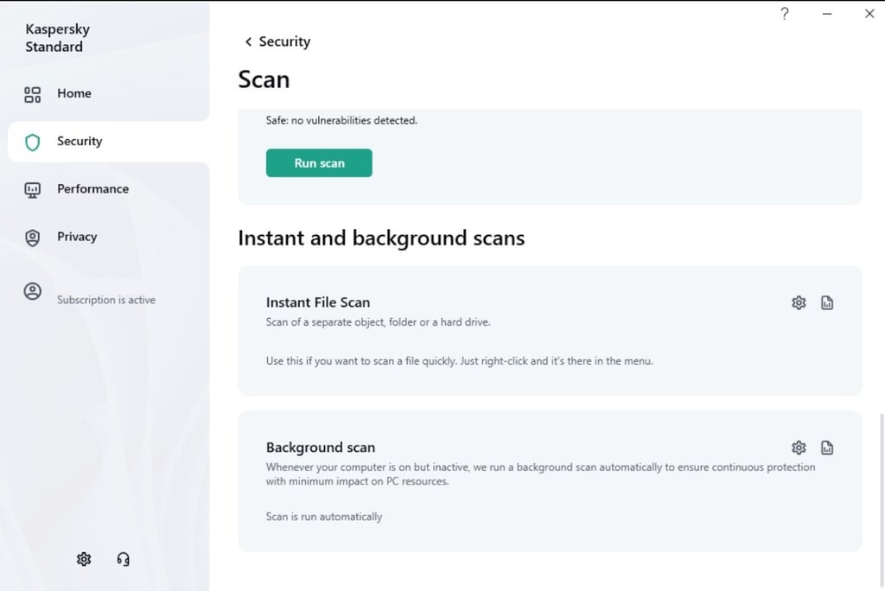Click 'Safe: no vulnerabilities detected.' status
Image resolution: width=885 pixels, height=591 pixels.
point(341,120)
